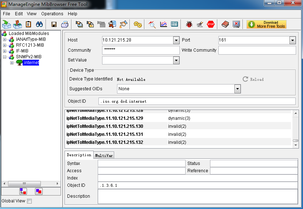Image resolution: width=303 pixels, height=209 pixels.
Task: Click the Host address field 10.121.215.28
Action: (137, 40)
